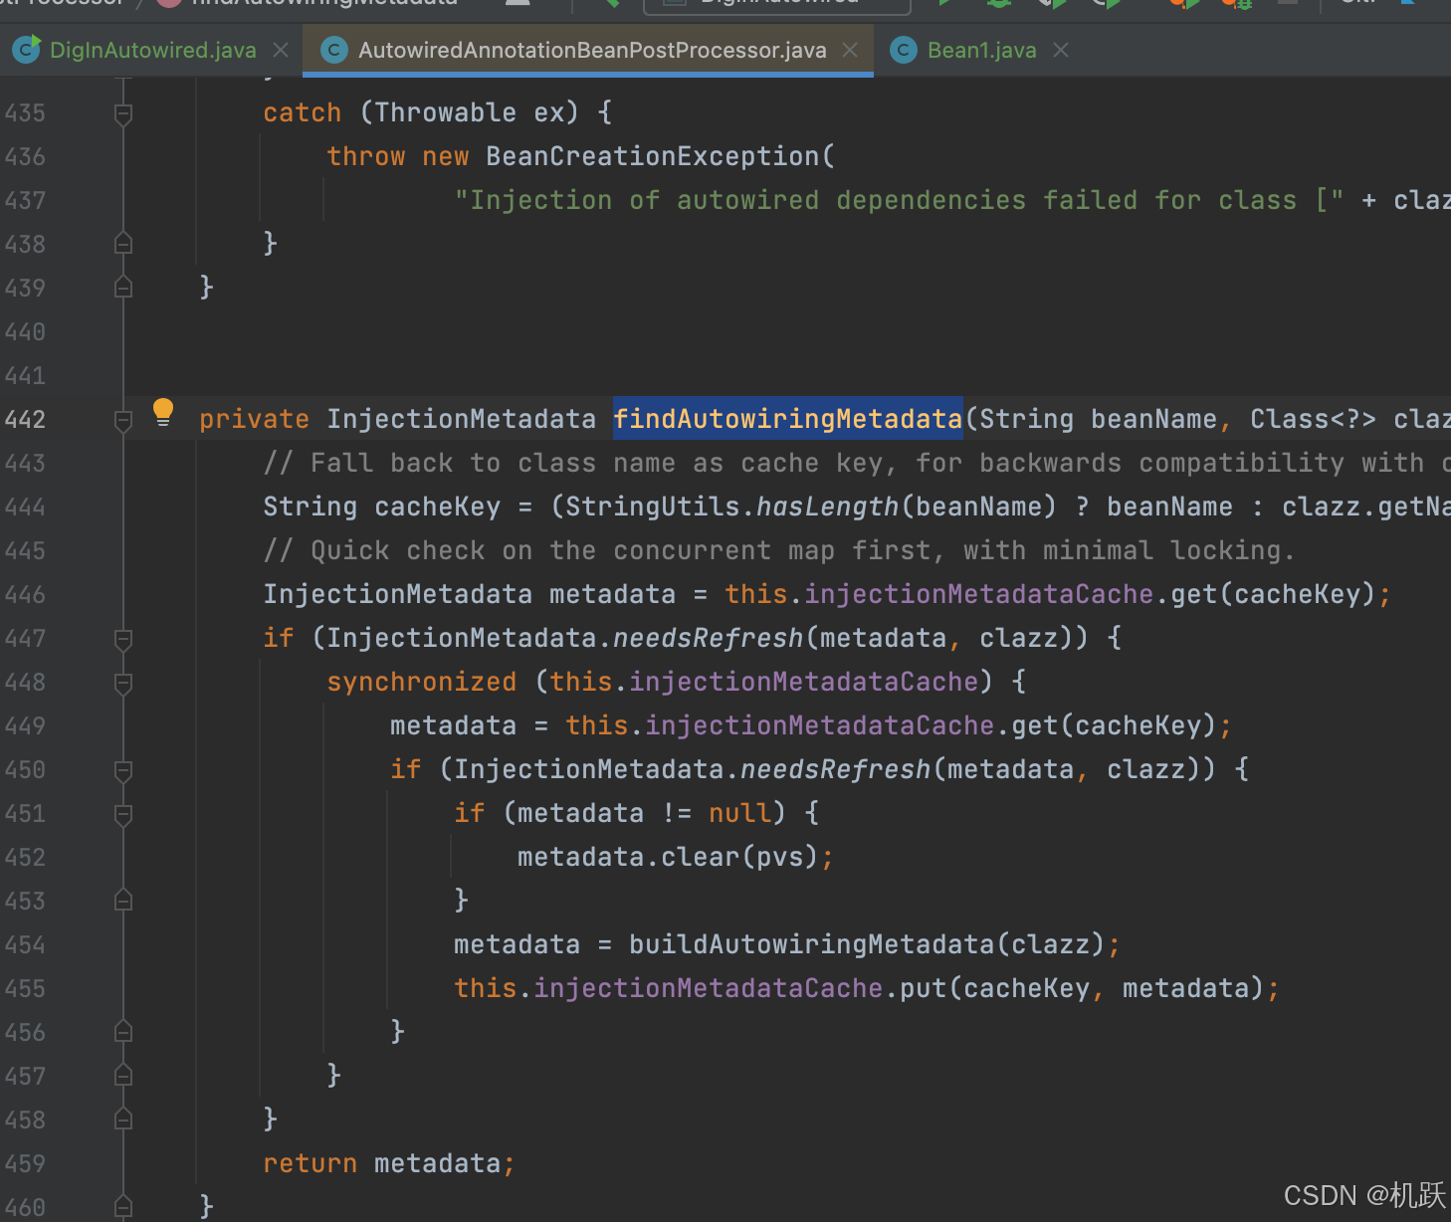Screen dimensions: 1451x1222
Task: Click the class icon on Bean1.java tab
Action: pos(902,49)
